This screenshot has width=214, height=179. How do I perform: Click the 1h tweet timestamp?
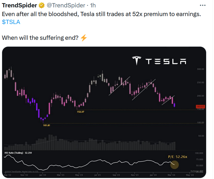pos(93,6)
